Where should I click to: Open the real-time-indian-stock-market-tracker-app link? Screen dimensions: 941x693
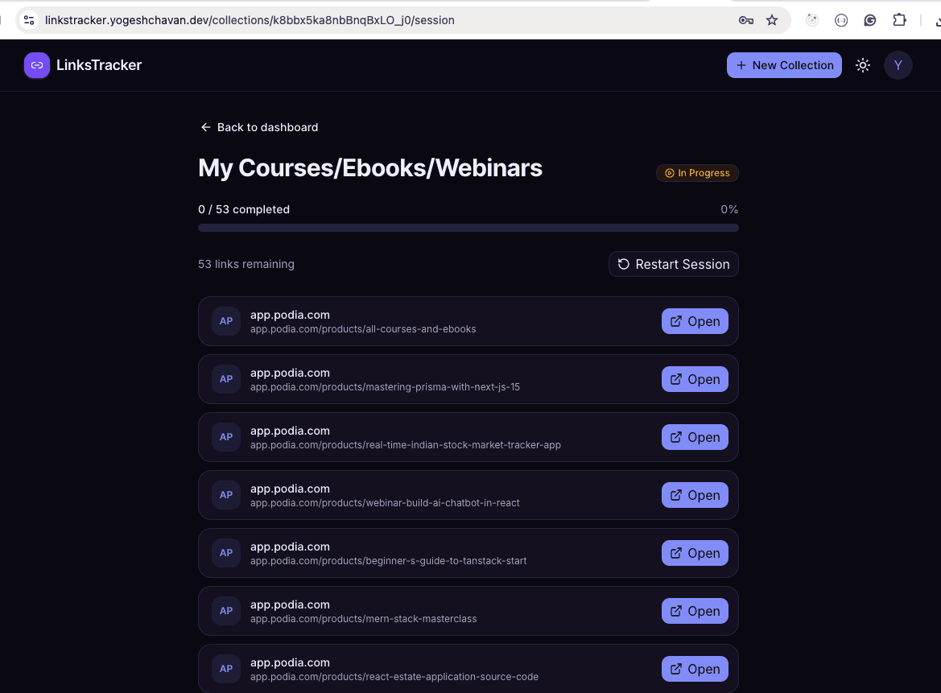click(695, 437)
